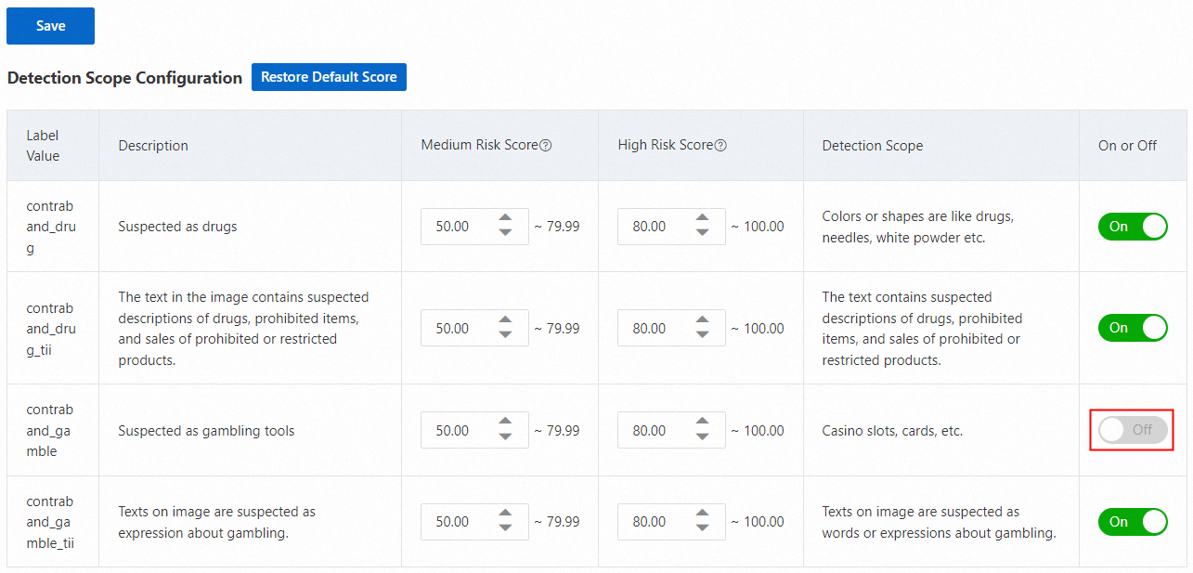Select the contraband_gamble high risk score field

click(654, 431)
